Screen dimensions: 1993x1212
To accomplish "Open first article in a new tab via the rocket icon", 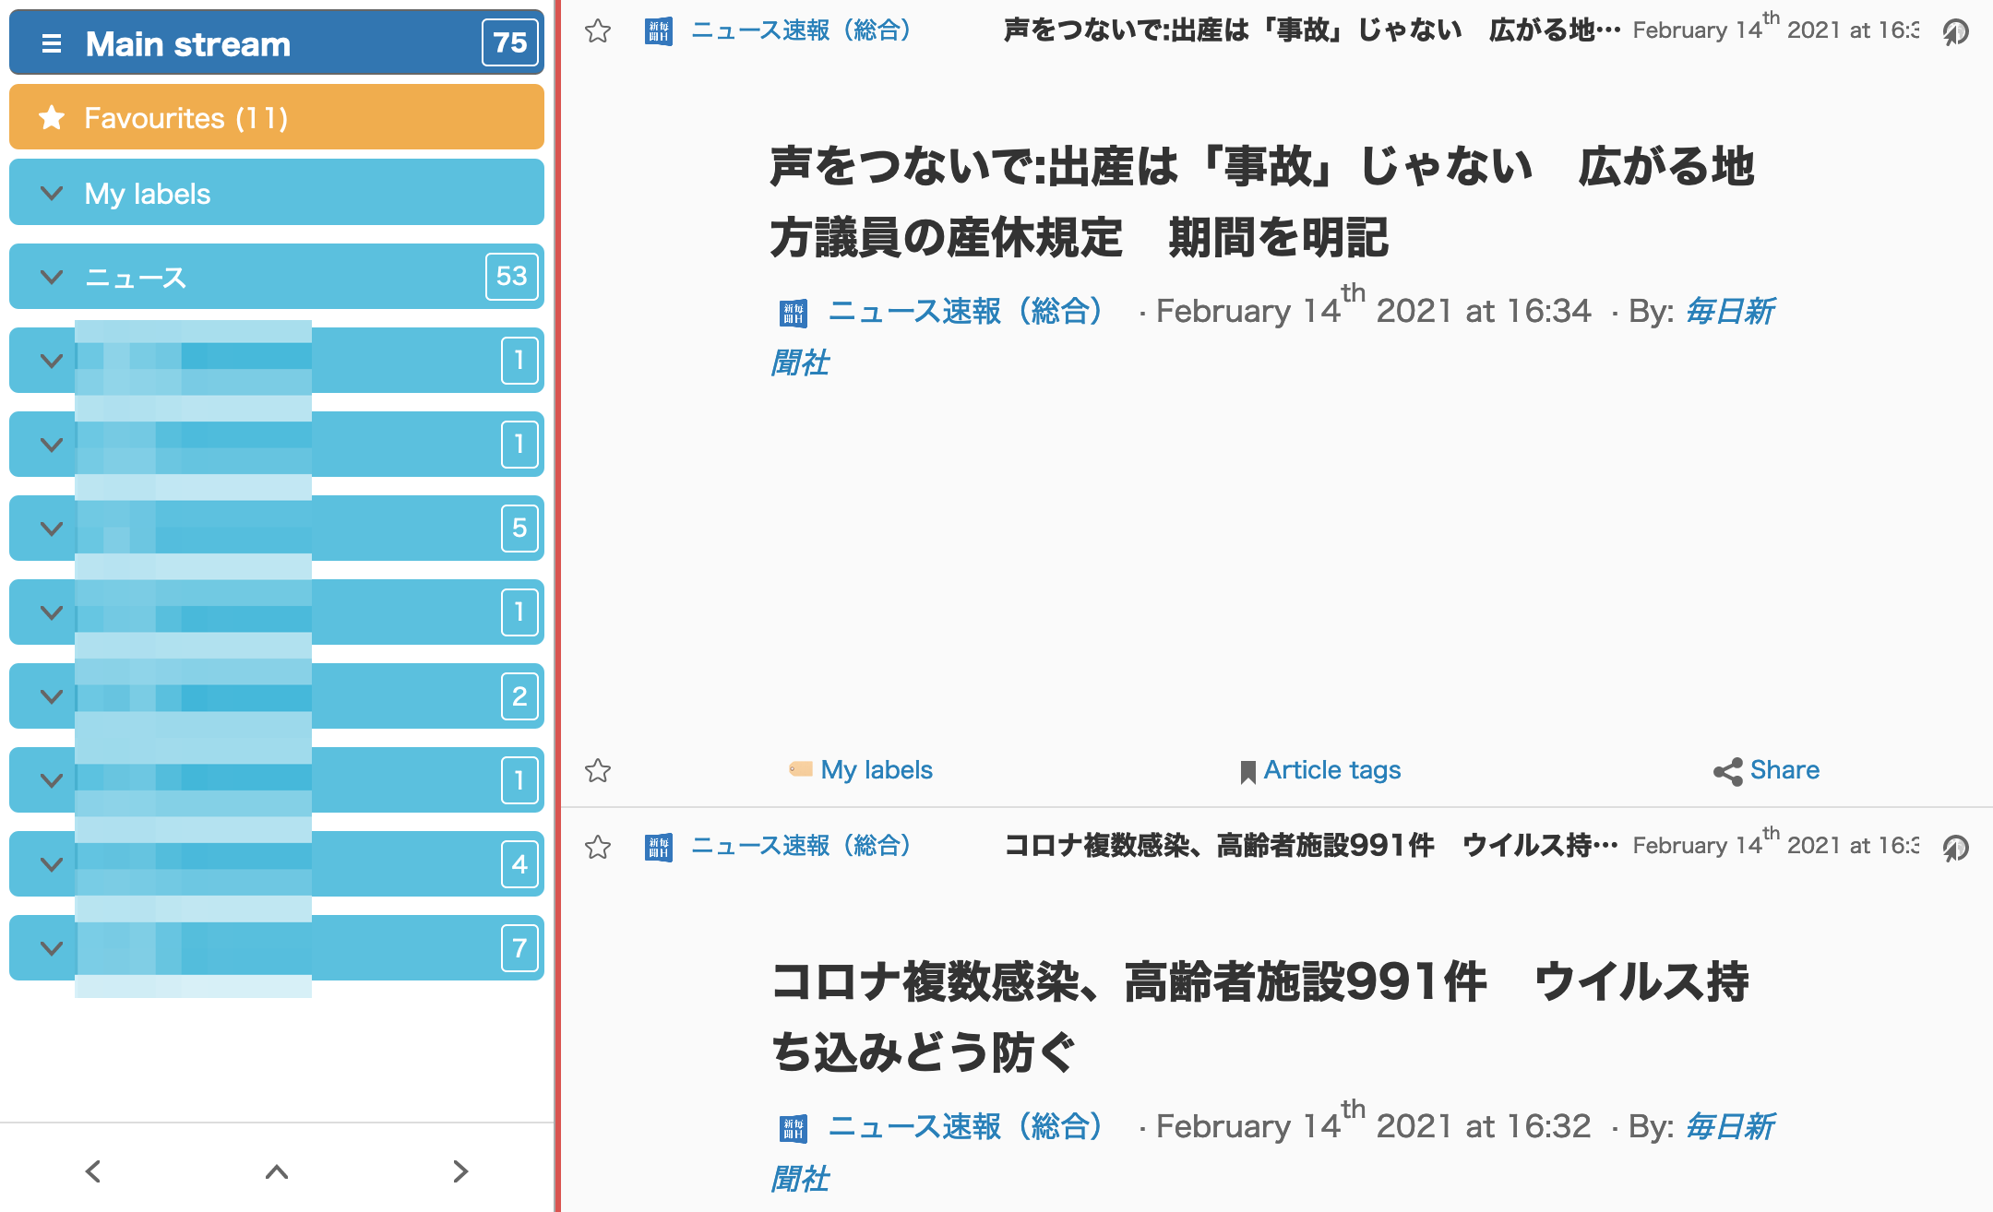I will tap(1955, 32).
